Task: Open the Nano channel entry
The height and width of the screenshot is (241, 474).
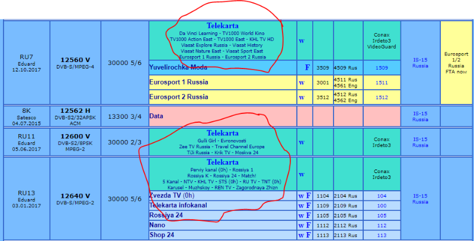Action: 157,225
